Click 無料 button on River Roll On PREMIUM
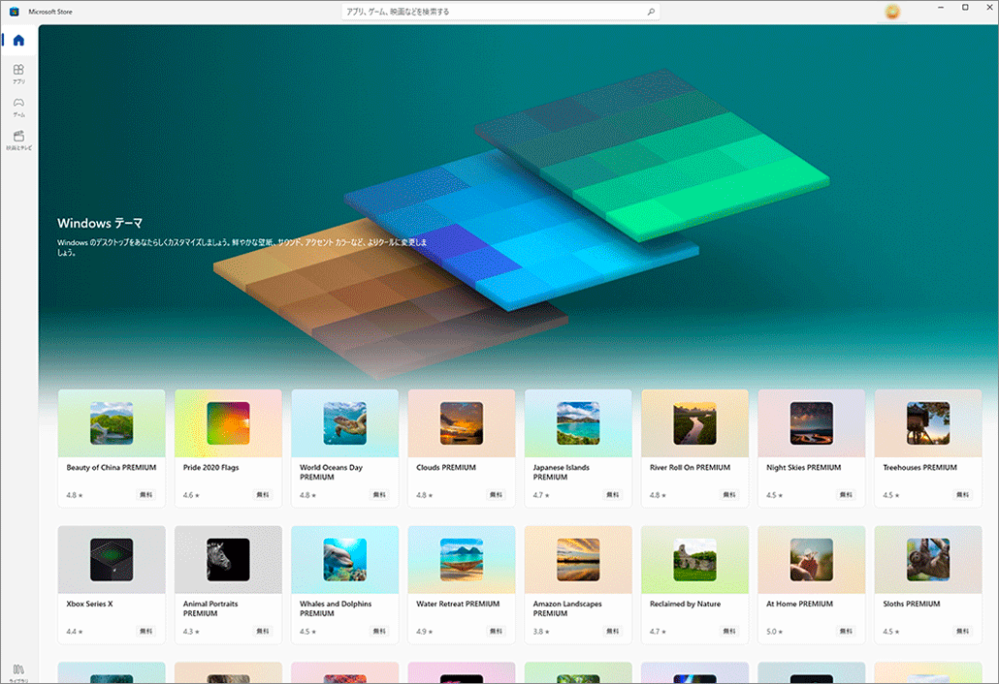Viewport: 999px width, 684px height. (x=728, y=494)
